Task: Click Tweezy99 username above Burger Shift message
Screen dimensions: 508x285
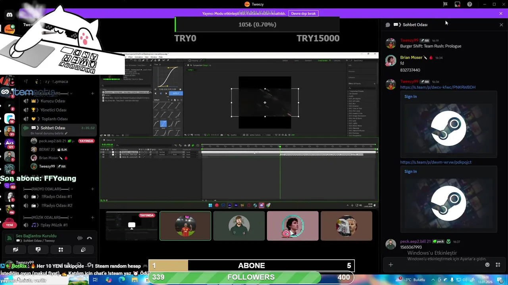Action: point(409,40)
